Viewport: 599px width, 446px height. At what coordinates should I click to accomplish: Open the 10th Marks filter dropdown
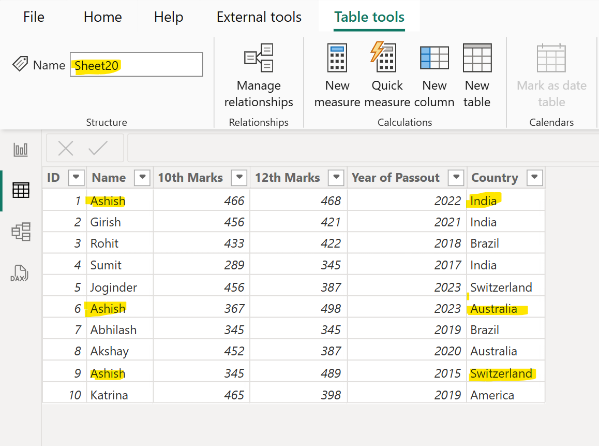[x=239, y=178]
